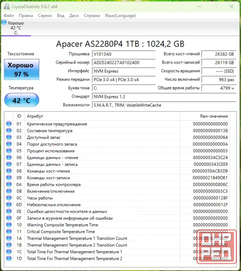The height and width of the screenshot is (271, 241).
Task: Click the status orb for Warning Composite Temperature Time
Action: 9,224
